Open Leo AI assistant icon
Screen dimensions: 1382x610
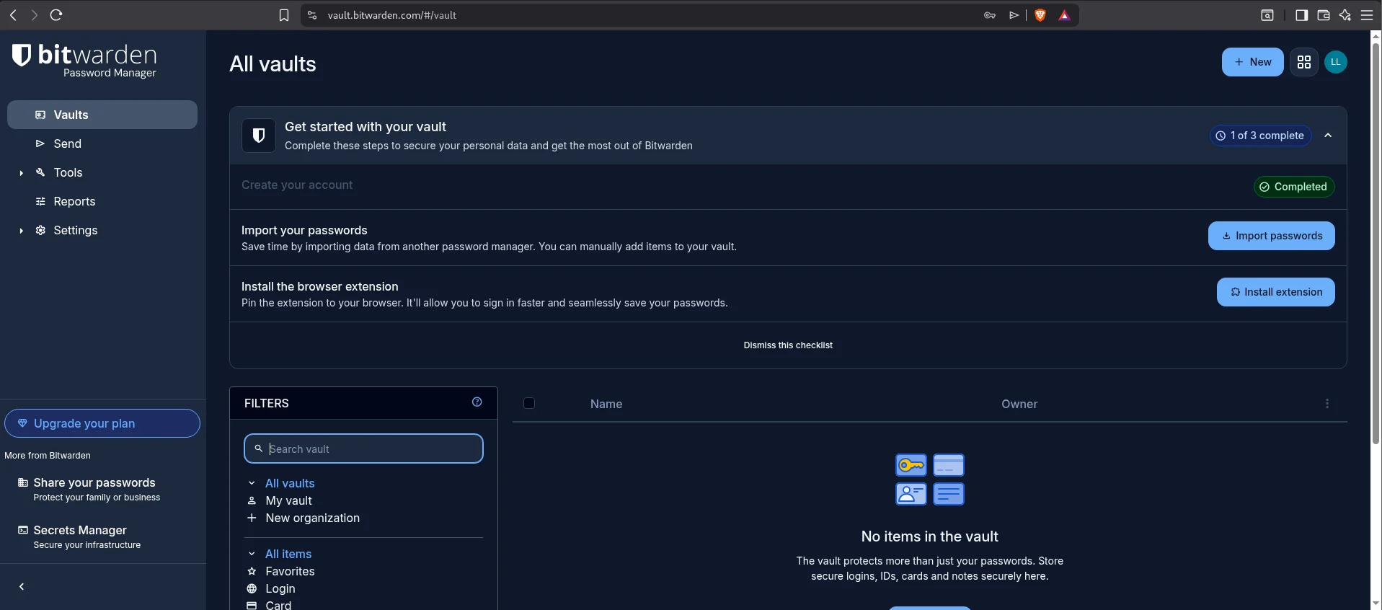1345,15
